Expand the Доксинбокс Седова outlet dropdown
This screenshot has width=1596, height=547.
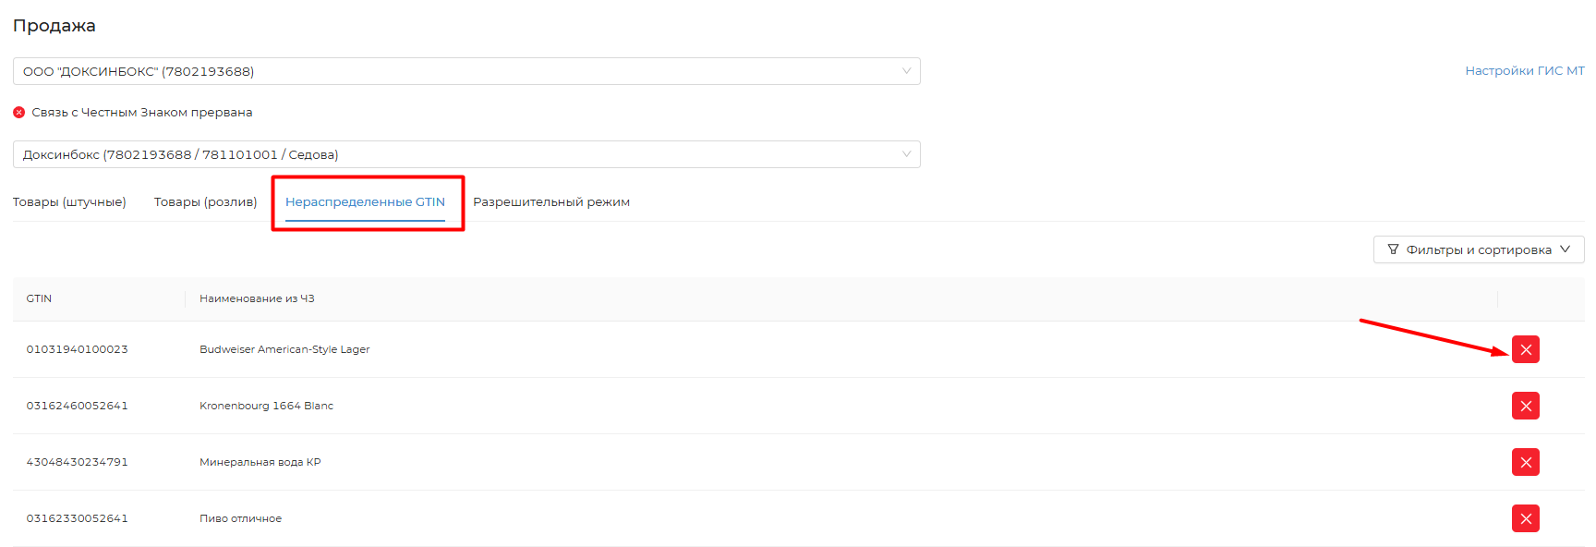point(466,154)
